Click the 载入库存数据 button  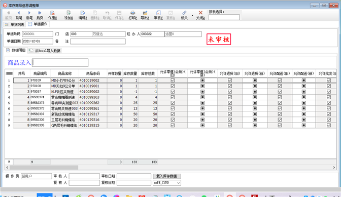(167, 176)
